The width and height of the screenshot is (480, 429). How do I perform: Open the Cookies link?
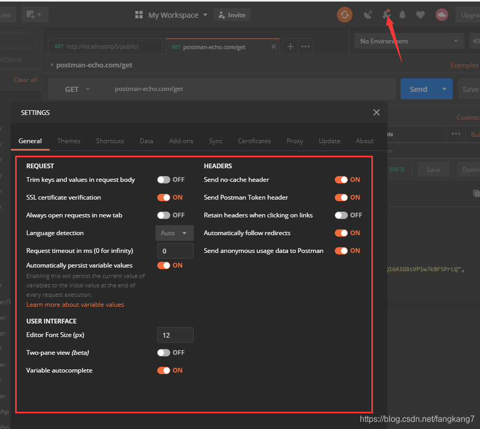468,118
